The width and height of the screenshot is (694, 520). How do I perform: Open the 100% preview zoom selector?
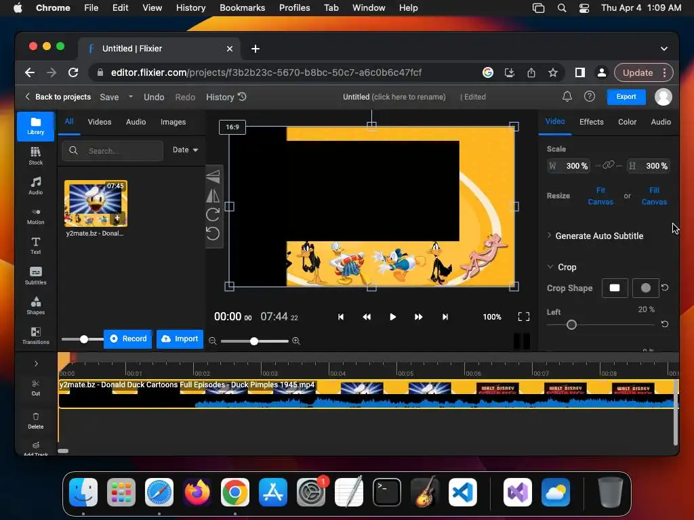(492, 317)
